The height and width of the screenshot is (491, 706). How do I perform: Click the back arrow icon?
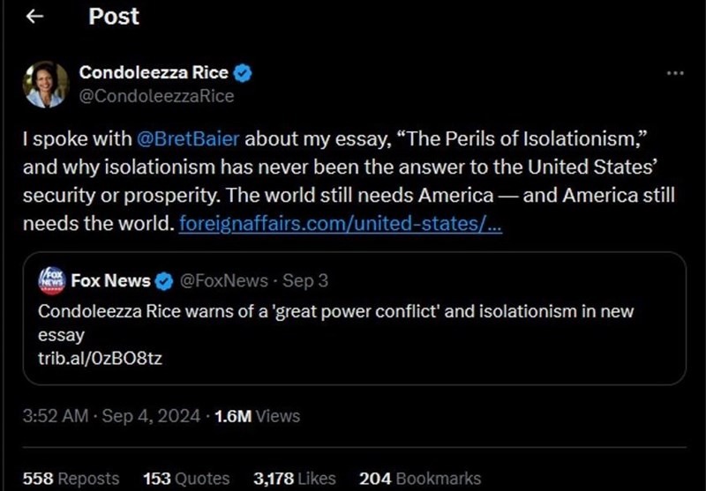click(35, 17)
